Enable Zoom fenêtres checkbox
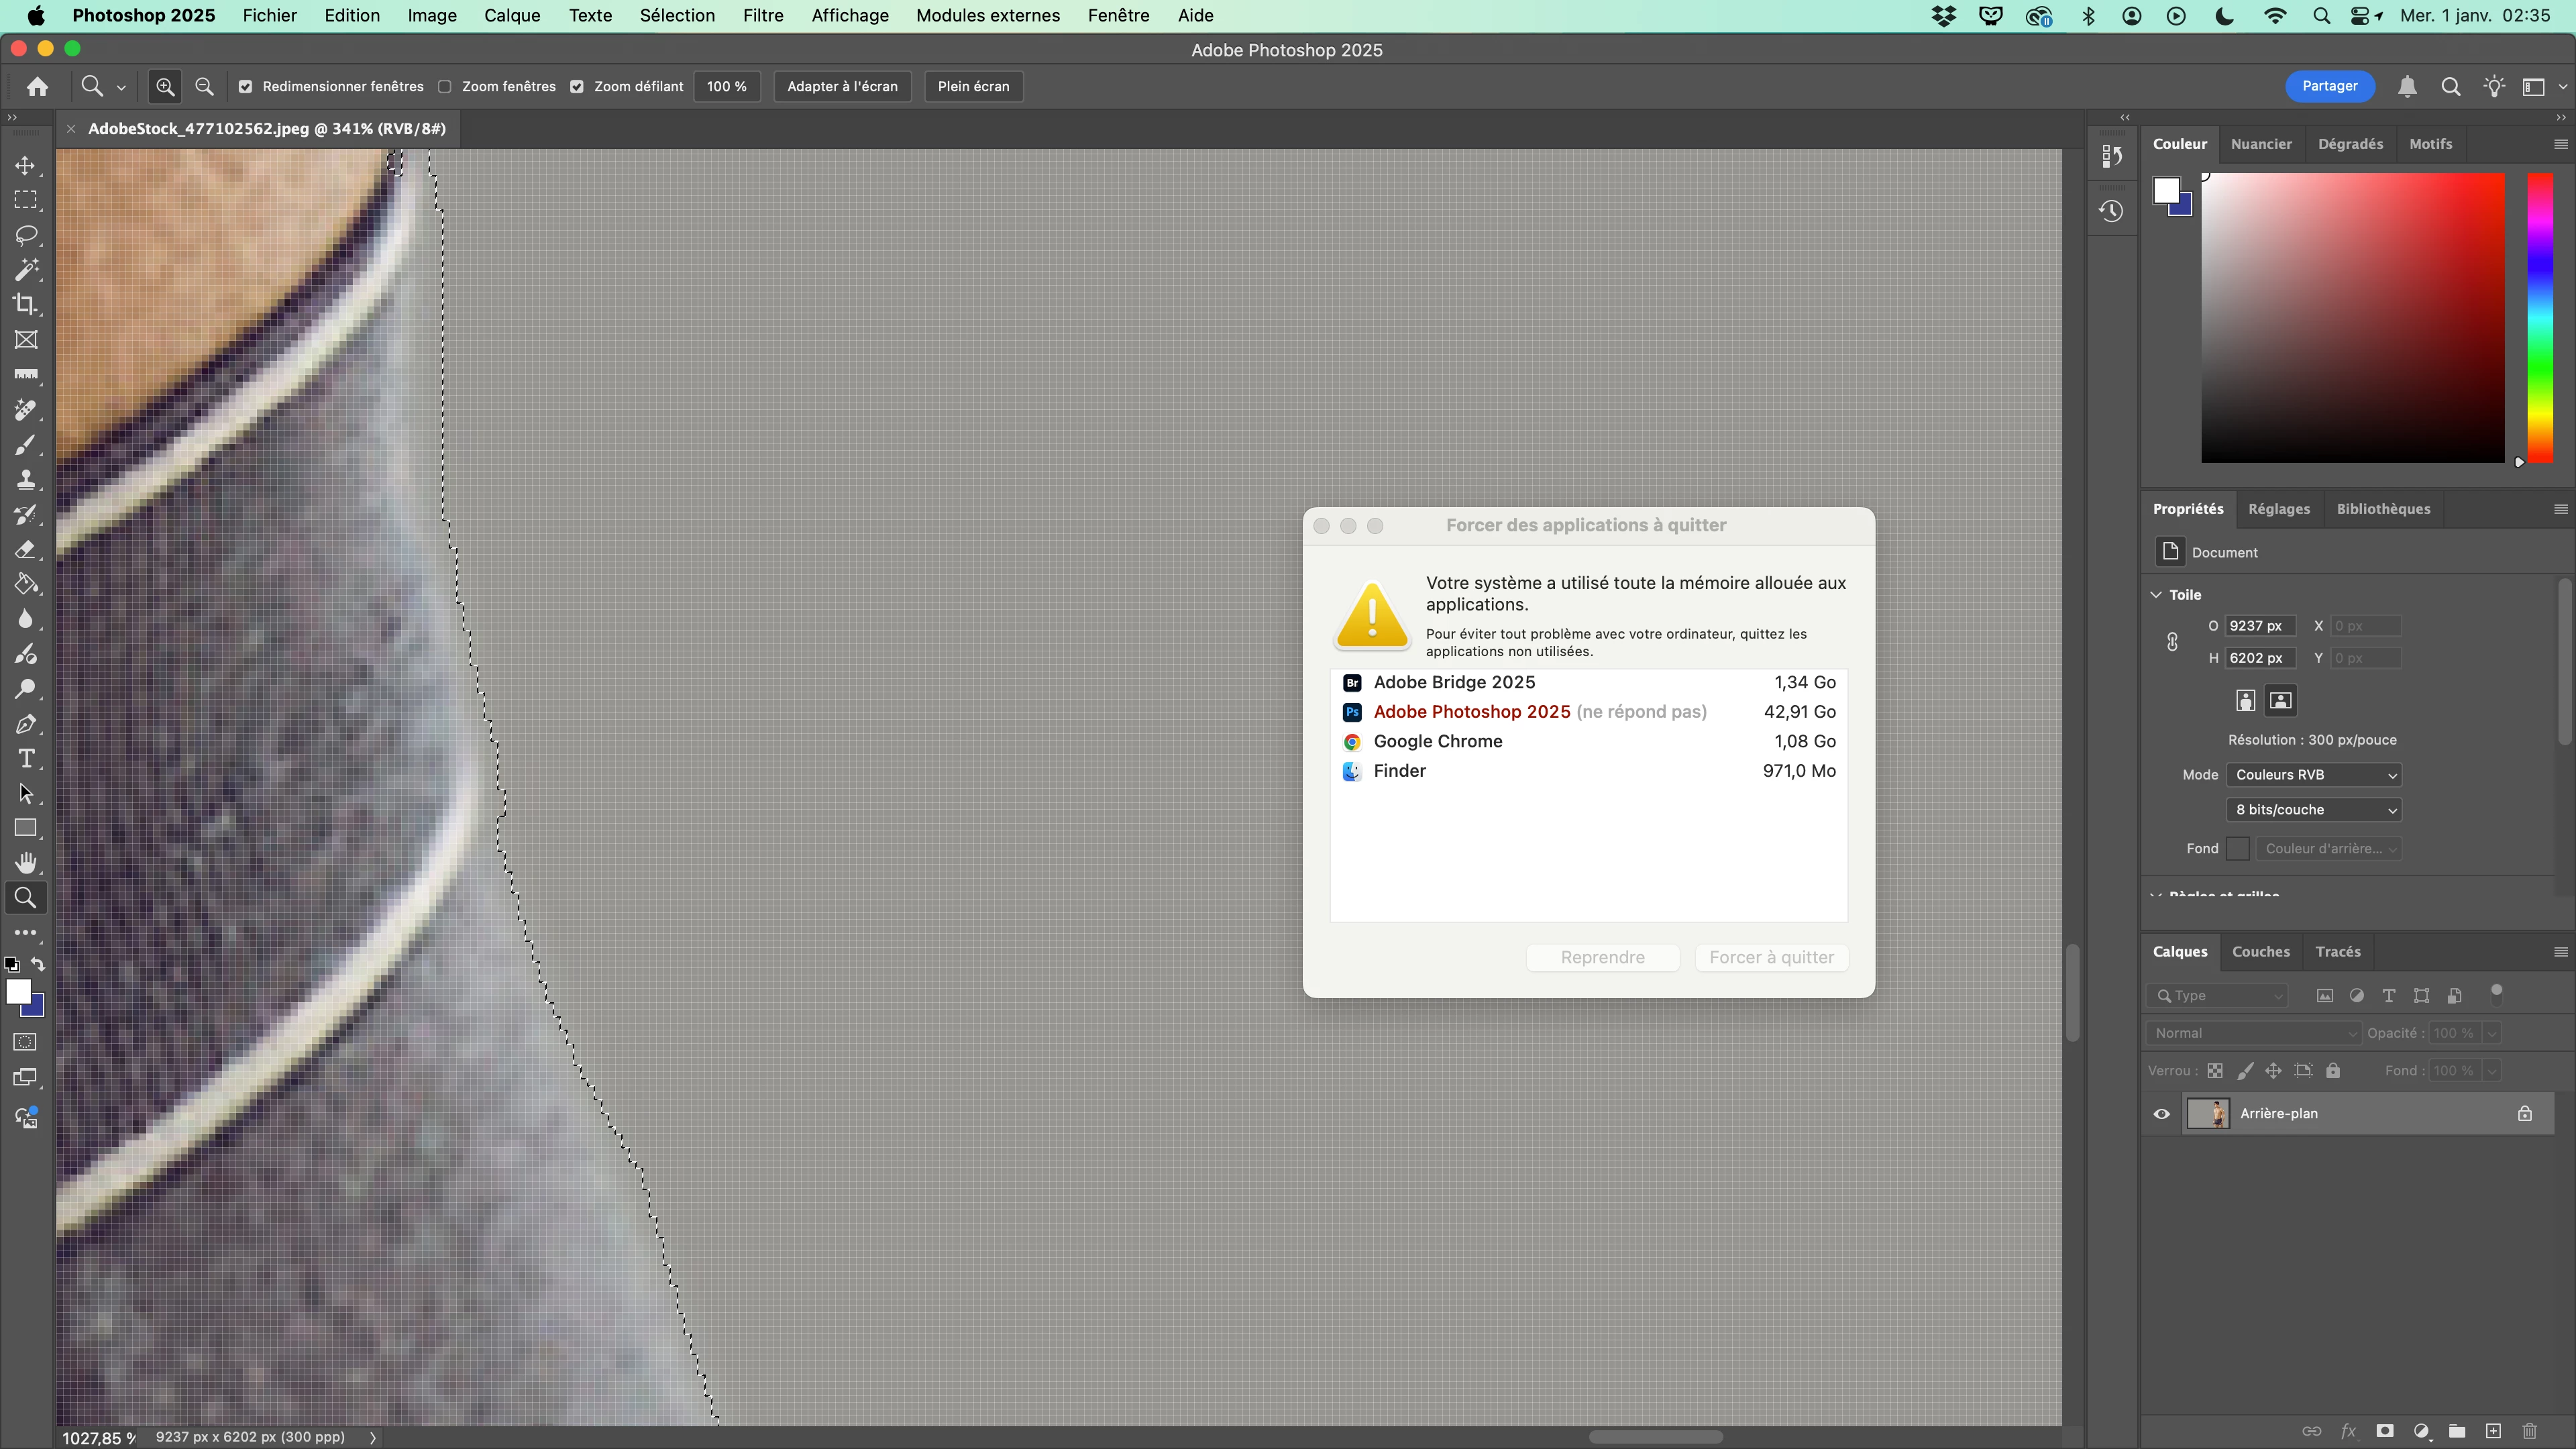Image resolution: width=2576 pixels, height=1449 pixels. [445, 87]
